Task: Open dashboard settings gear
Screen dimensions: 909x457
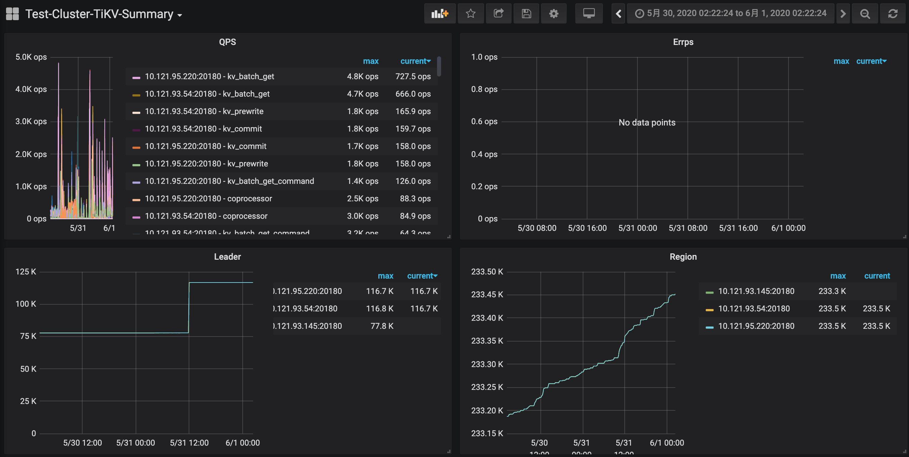Action: pos(554,14)
